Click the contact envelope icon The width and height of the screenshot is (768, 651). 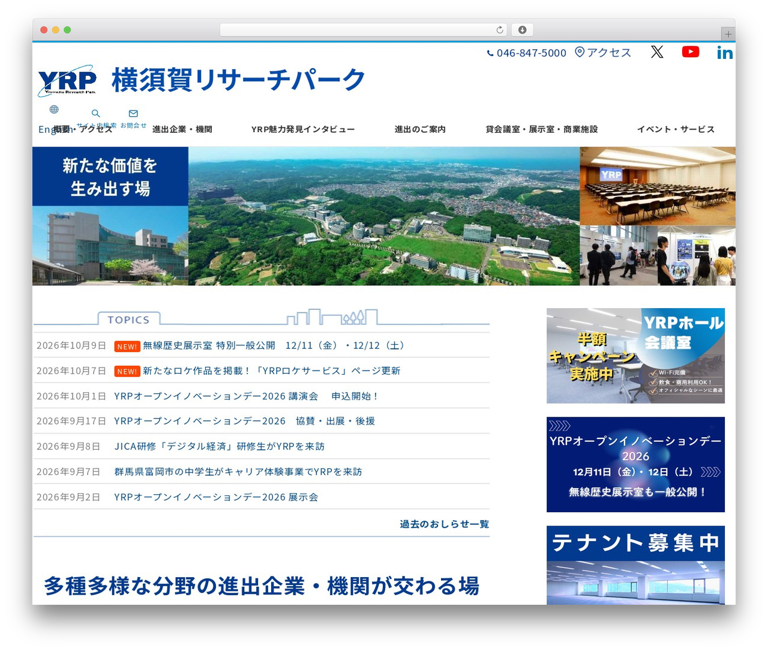[133, 113]
